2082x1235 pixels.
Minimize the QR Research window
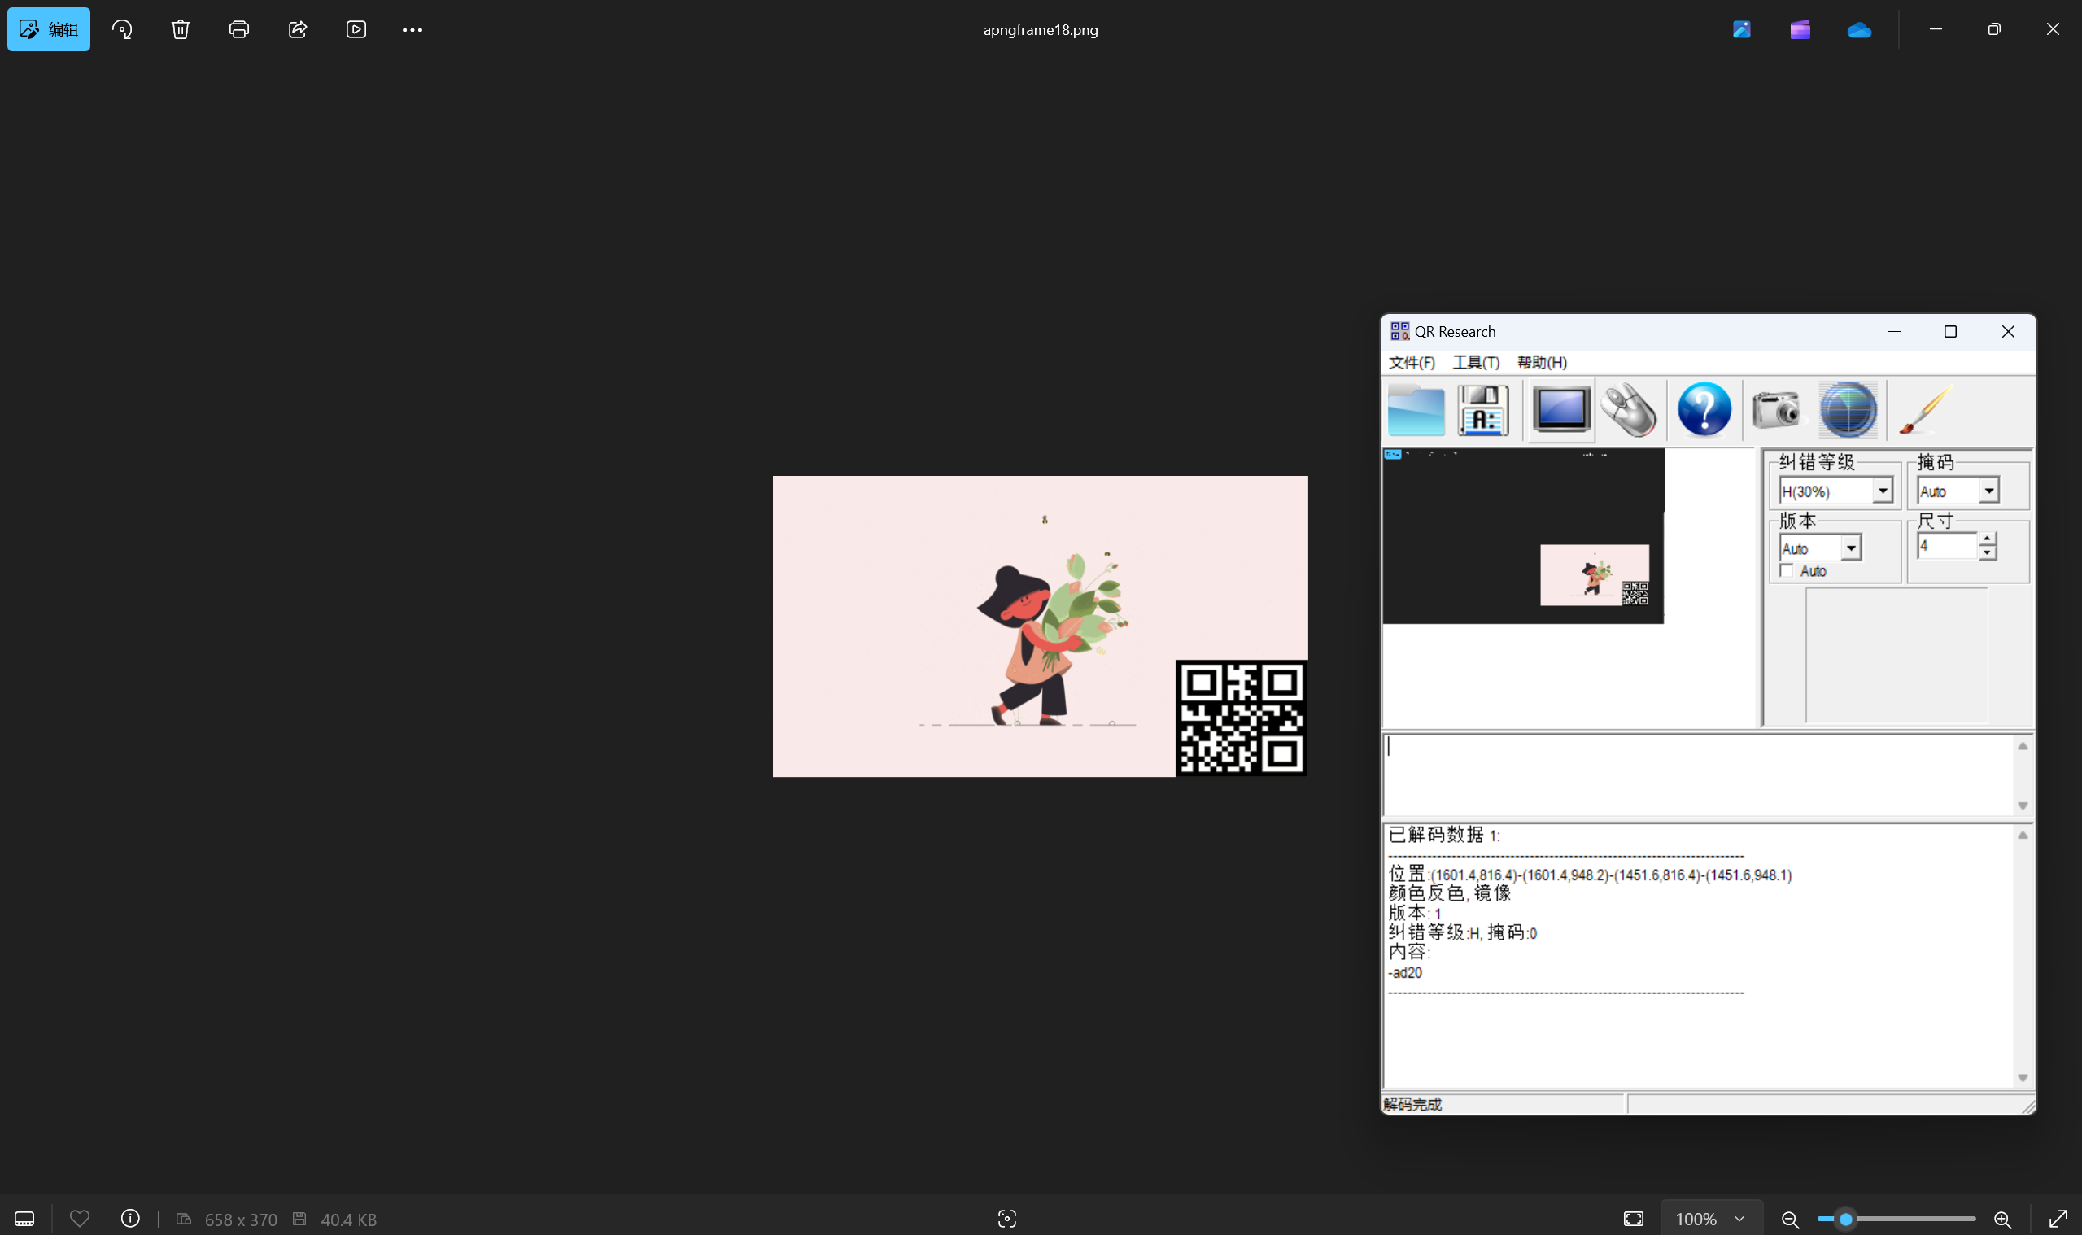(x=1895, y=332)
